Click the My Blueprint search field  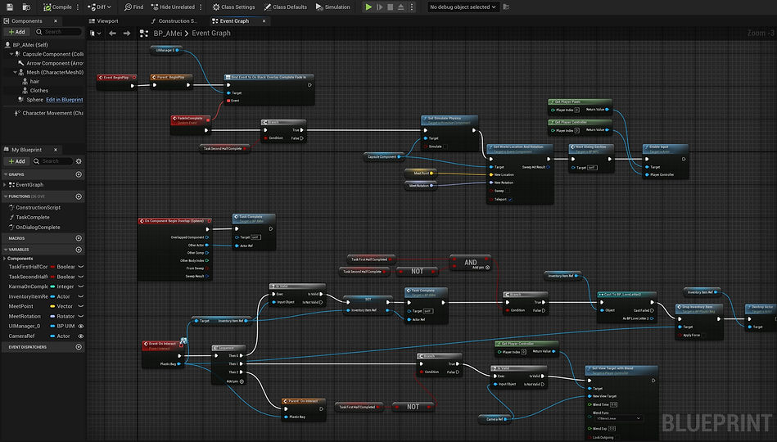click(52, 161)
